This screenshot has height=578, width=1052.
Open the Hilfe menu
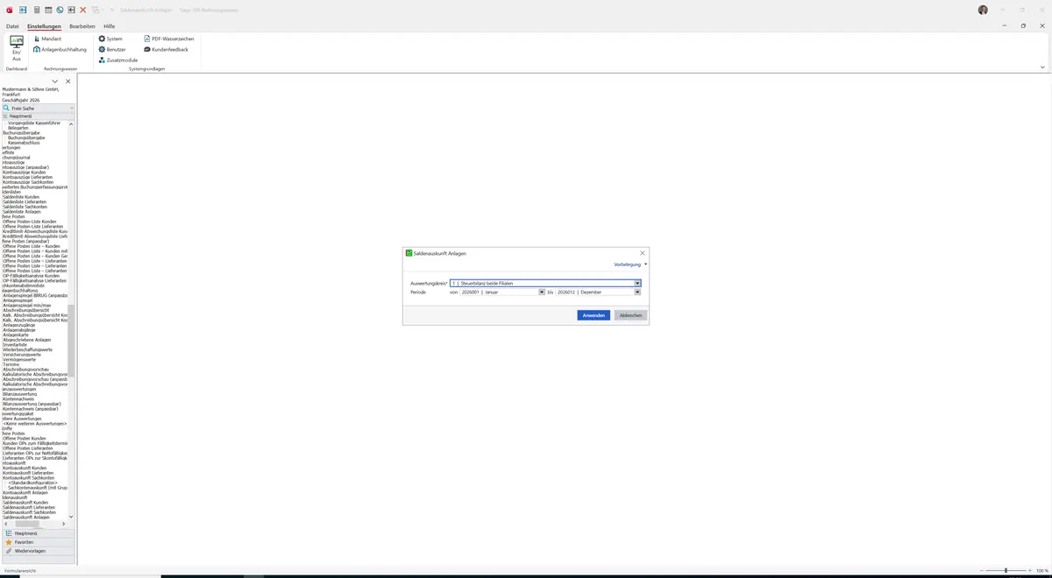[x=110, y=26]
